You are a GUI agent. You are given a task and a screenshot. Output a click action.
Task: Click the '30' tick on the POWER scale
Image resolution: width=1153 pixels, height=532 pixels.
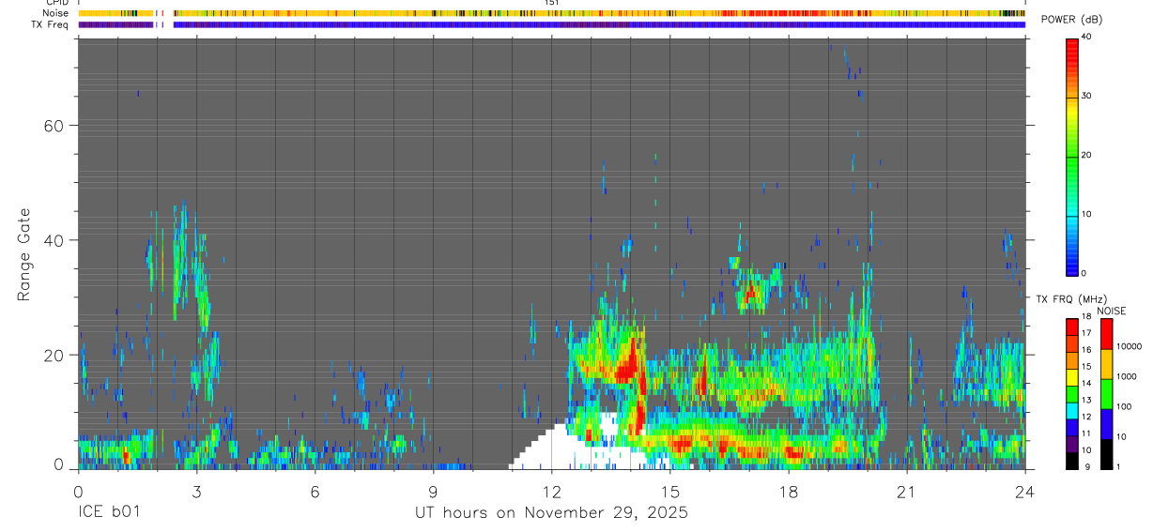coord(1088,97)
